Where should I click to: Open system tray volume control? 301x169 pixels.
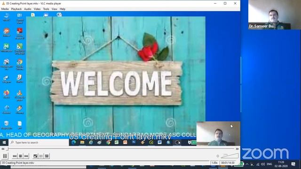pos(263,164)
